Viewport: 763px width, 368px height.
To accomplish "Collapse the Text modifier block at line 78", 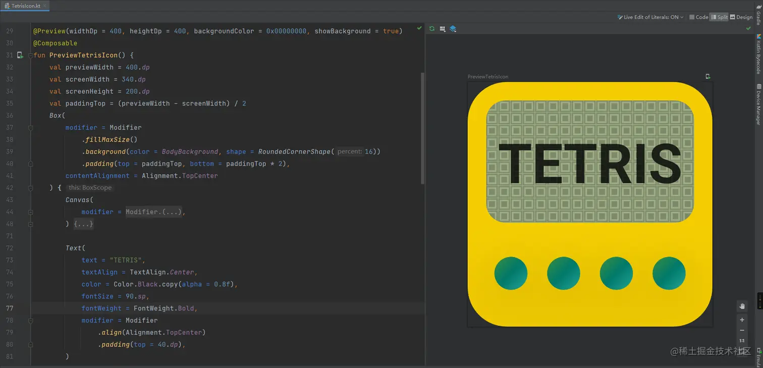I will 30,321.
